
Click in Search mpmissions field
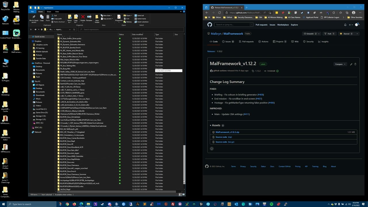[131, 29]
